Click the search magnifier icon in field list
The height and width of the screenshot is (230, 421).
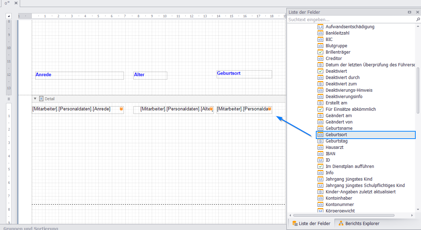click(418, 20)
